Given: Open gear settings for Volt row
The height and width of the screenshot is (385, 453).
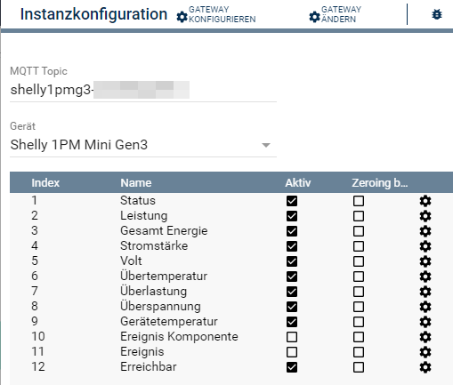Looking at the screenshot, I should click(425, 261).
